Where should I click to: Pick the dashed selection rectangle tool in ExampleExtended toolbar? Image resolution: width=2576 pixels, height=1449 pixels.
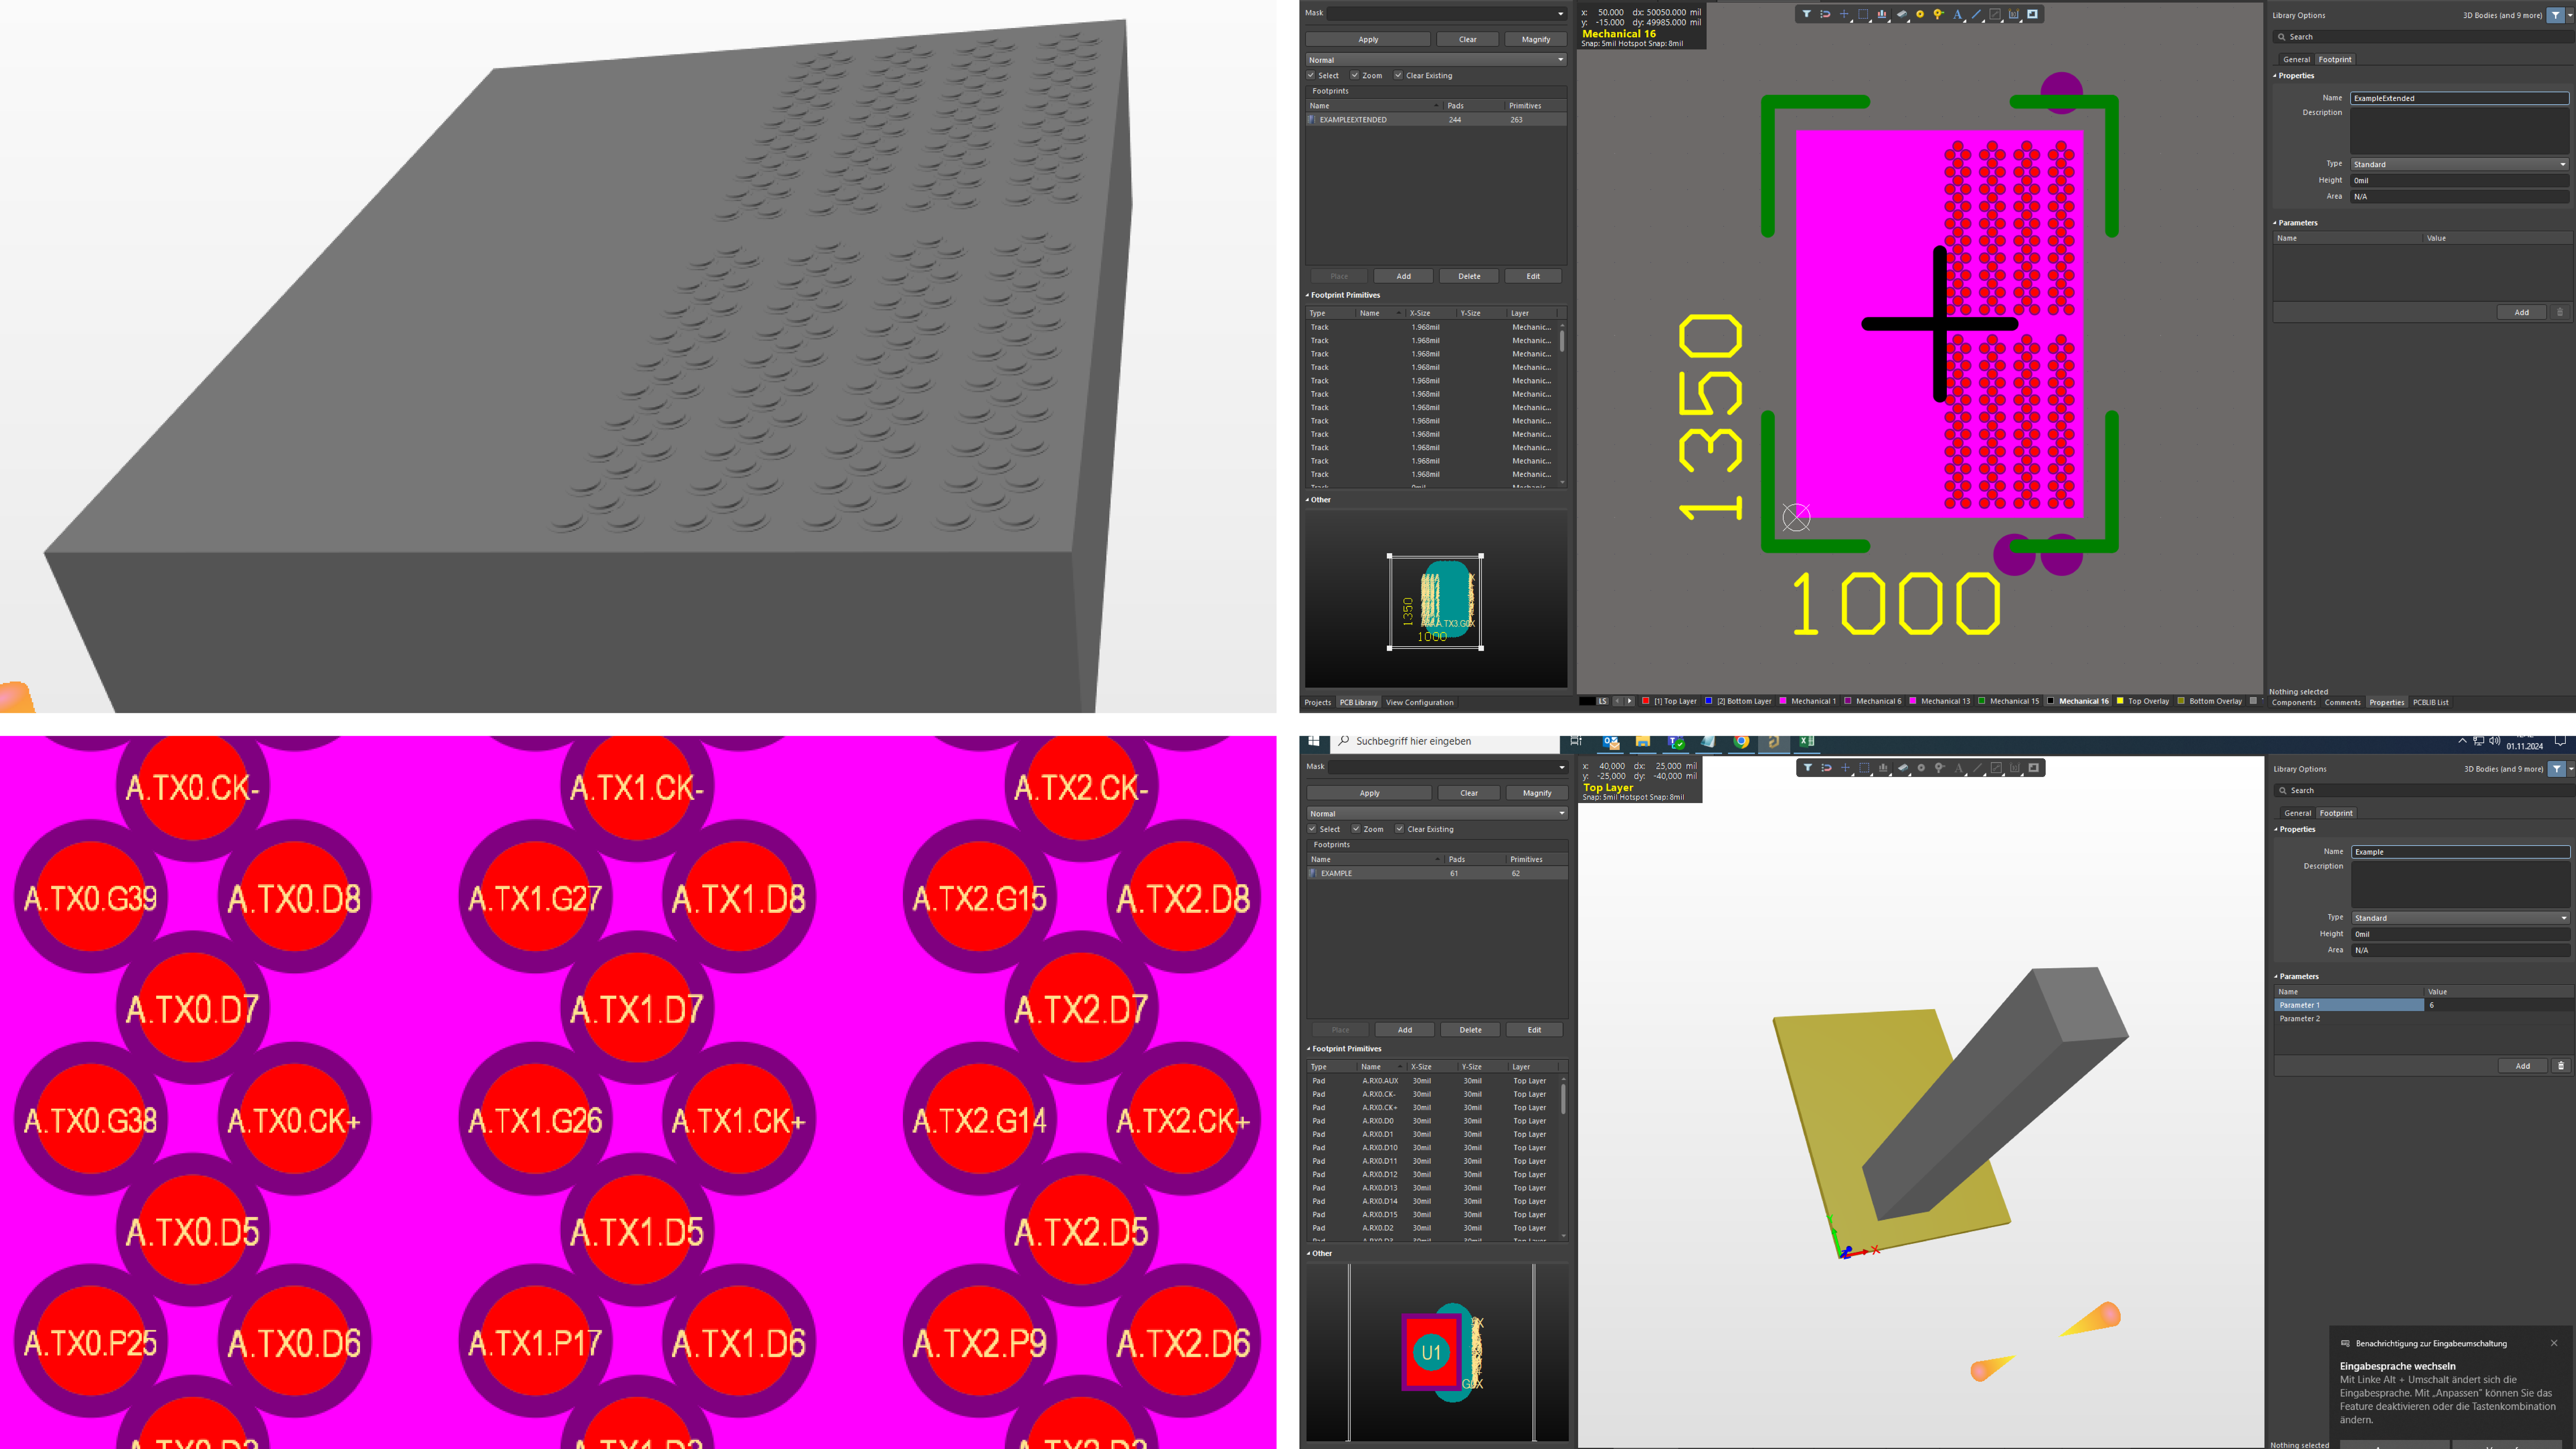click(x=1863, y=14)
